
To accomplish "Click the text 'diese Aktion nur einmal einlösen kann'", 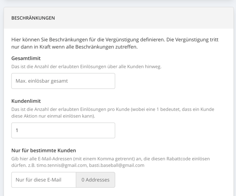I will [x=53, y=116].
